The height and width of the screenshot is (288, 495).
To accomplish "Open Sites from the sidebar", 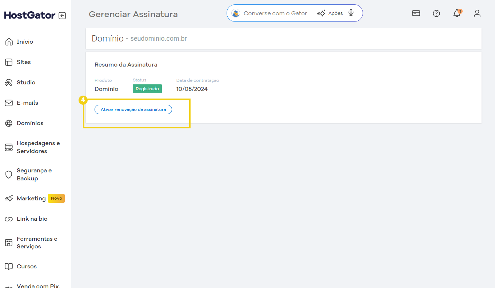I will point(24,62).
